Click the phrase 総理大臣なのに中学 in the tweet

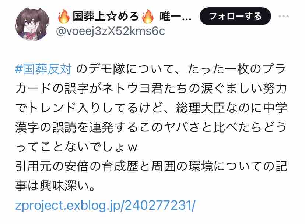click(231, 108)
